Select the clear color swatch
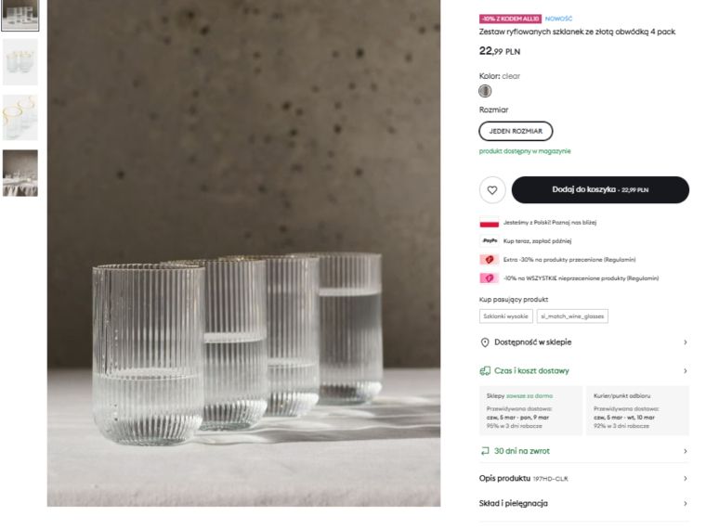 tap(485, 91)
